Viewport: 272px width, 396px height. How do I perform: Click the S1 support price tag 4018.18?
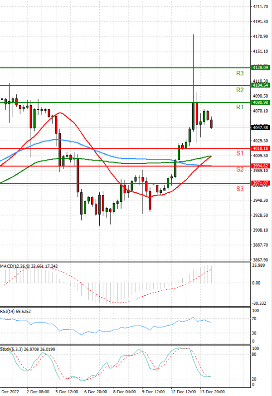[260, 148]
